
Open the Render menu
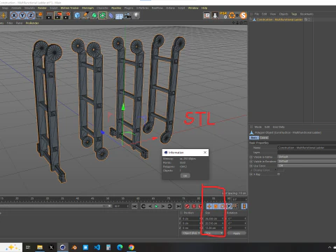(x=42, y=8)
